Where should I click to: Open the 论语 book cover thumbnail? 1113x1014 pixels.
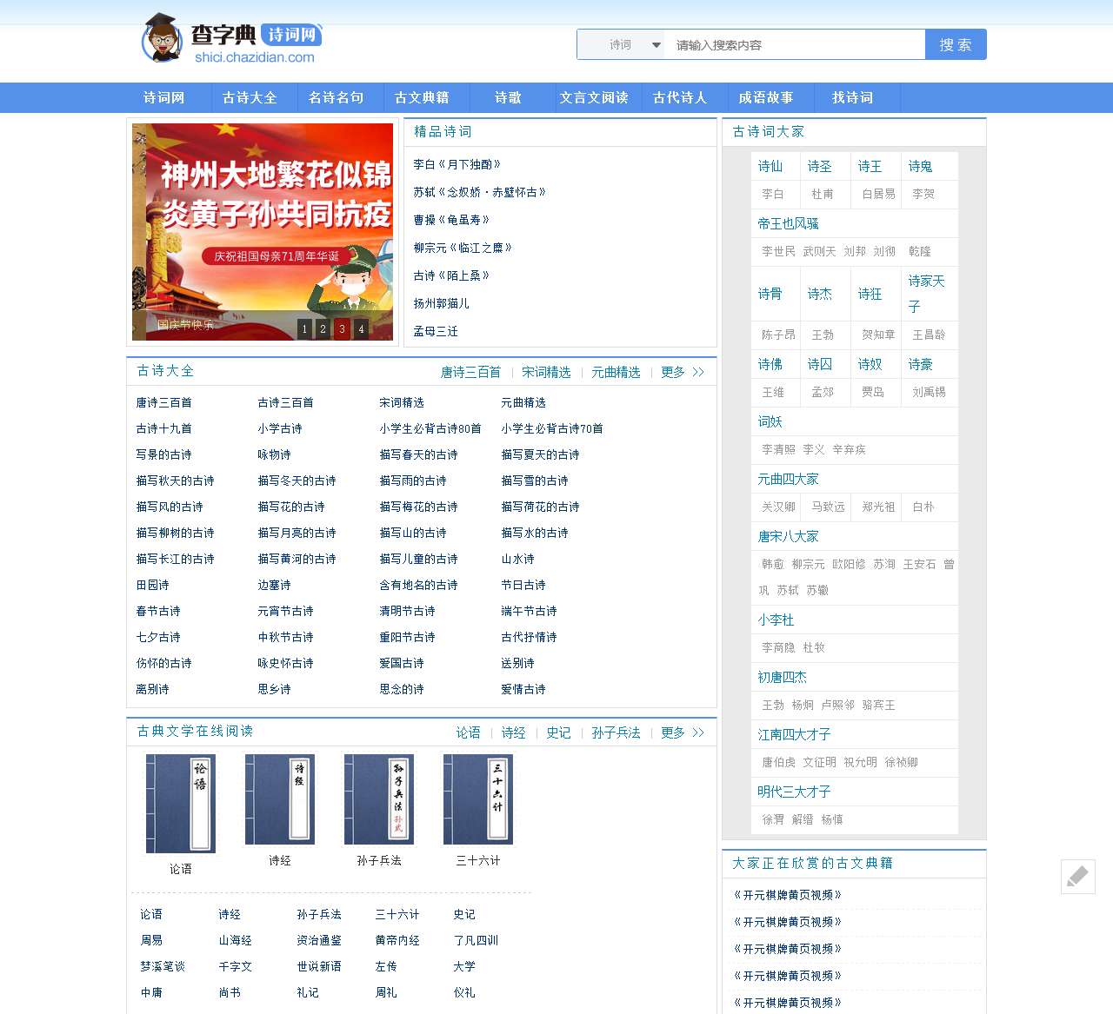[179, 799]
